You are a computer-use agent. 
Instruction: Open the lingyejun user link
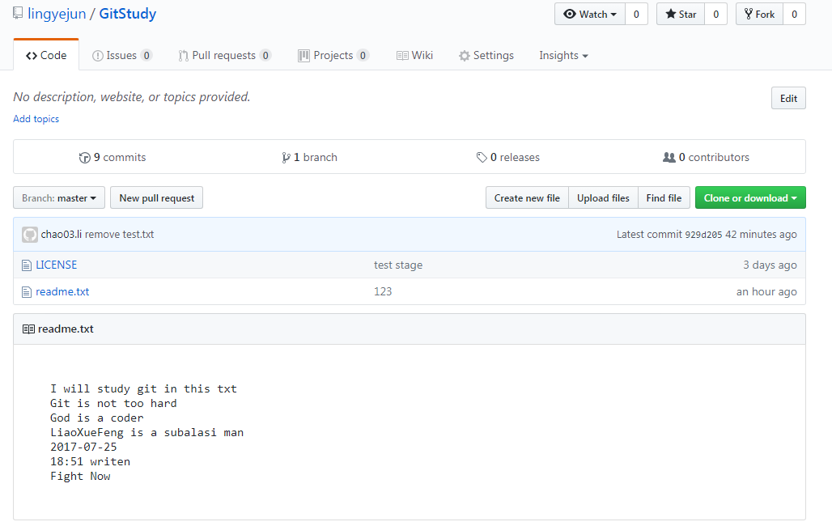coord(57,14)
